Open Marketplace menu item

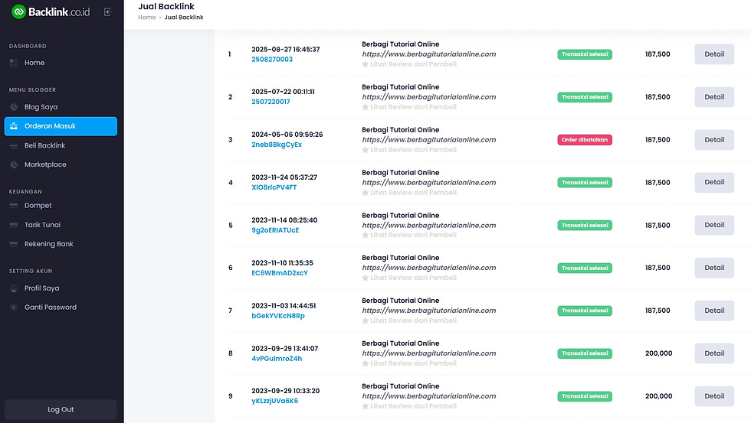[x=61, y=164]
